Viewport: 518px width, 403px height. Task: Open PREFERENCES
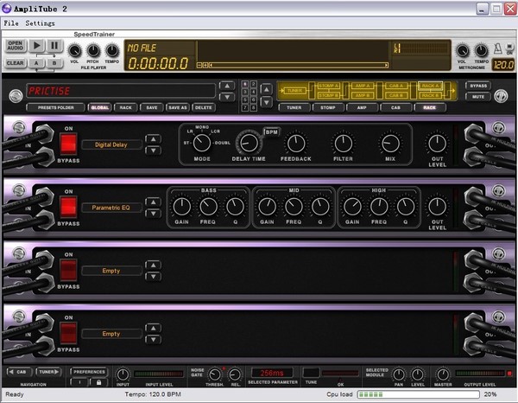click(89, 372)
